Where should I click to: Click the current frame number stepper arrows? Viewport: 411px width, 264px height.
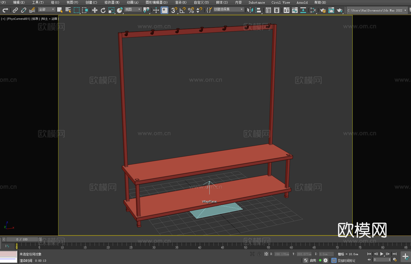[x=389, y=260]
